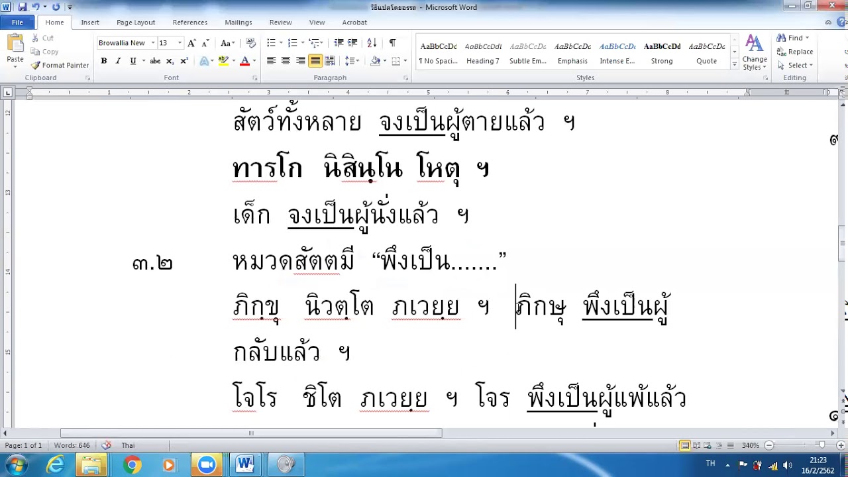Image resolution: width=848 pixels, height=477 pixels.
Task: Apply the Quote style
Action: pos(706,52)
